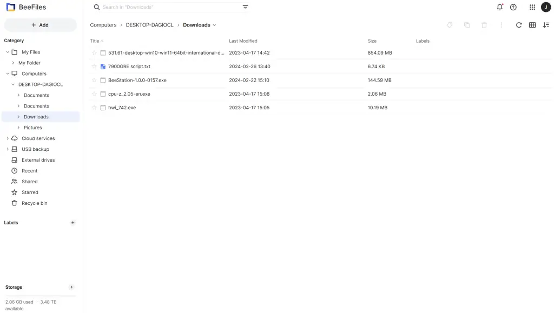
Task: Open the apps grid launcher
Action: click(532, 7)
